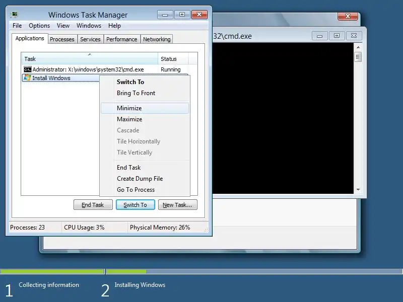Sort by the Status column header
The width and height of the screenshot is (403, 302).
173,59
